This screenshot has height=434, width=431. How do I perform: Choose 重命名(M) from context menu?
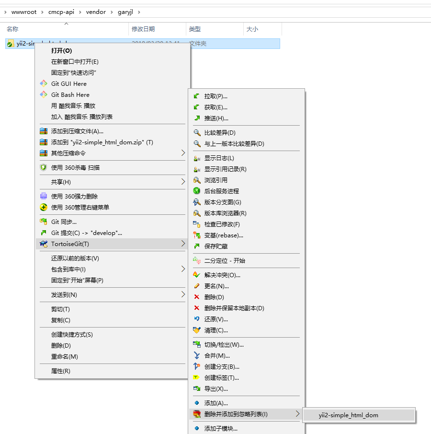click(x=113, y=356)
